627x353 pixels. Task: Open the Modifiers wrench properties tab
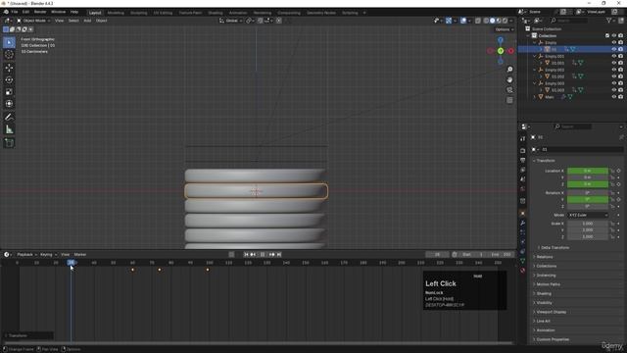522,223
